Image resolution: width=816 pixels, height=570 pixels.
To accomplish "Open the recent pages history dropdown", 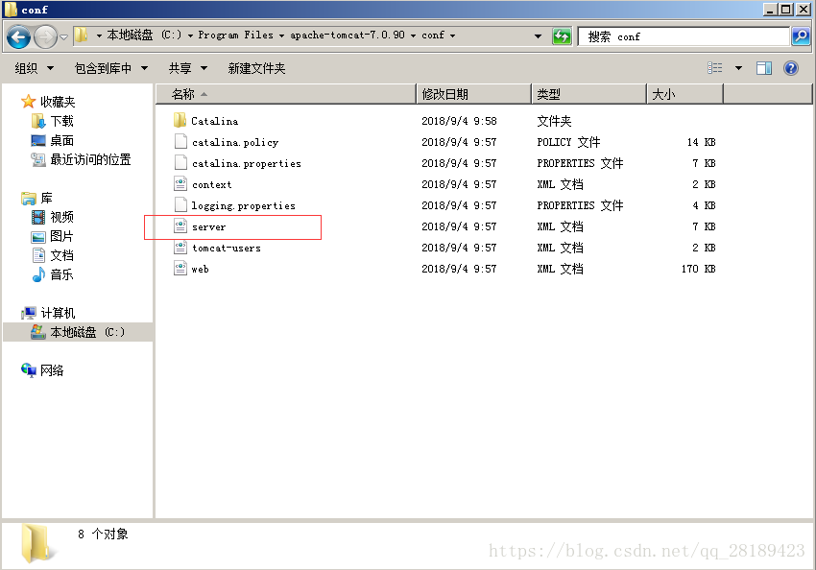I will pyautogui.click(x=63, y=36).
